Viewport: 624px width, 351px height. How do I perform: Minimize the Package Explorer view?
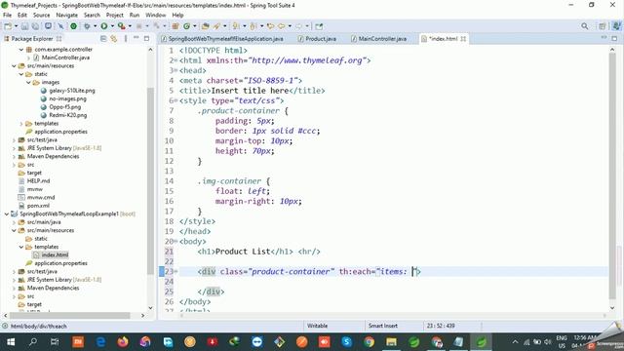[136, 38]
